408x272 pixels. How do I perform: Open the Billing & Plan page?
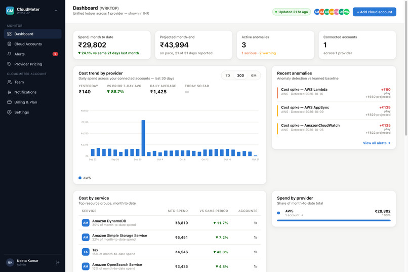coord(32,102)
